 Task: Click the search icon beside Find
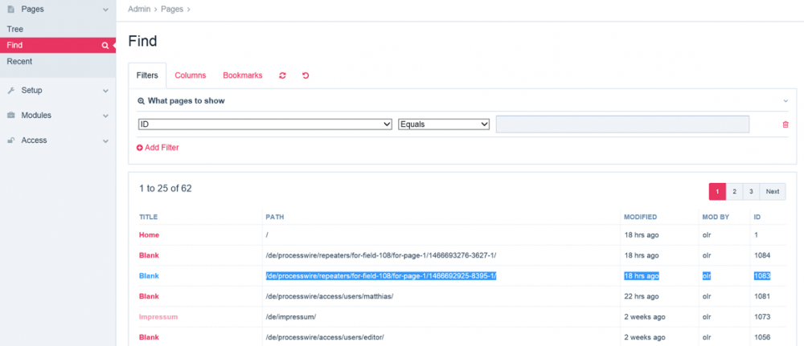(x=105, y=46)
